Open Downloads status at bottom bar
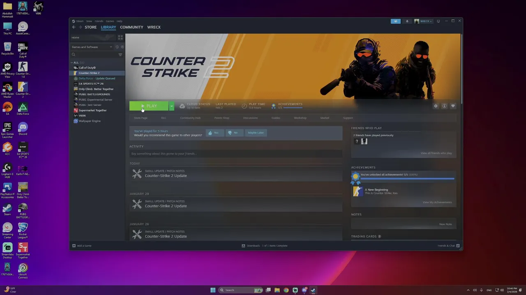The image size is (526, 295). coord(265,246)
